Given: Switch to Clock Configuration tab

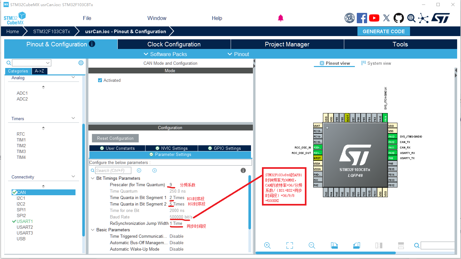Looking at the screenshot, I should [x=174, y=44].
